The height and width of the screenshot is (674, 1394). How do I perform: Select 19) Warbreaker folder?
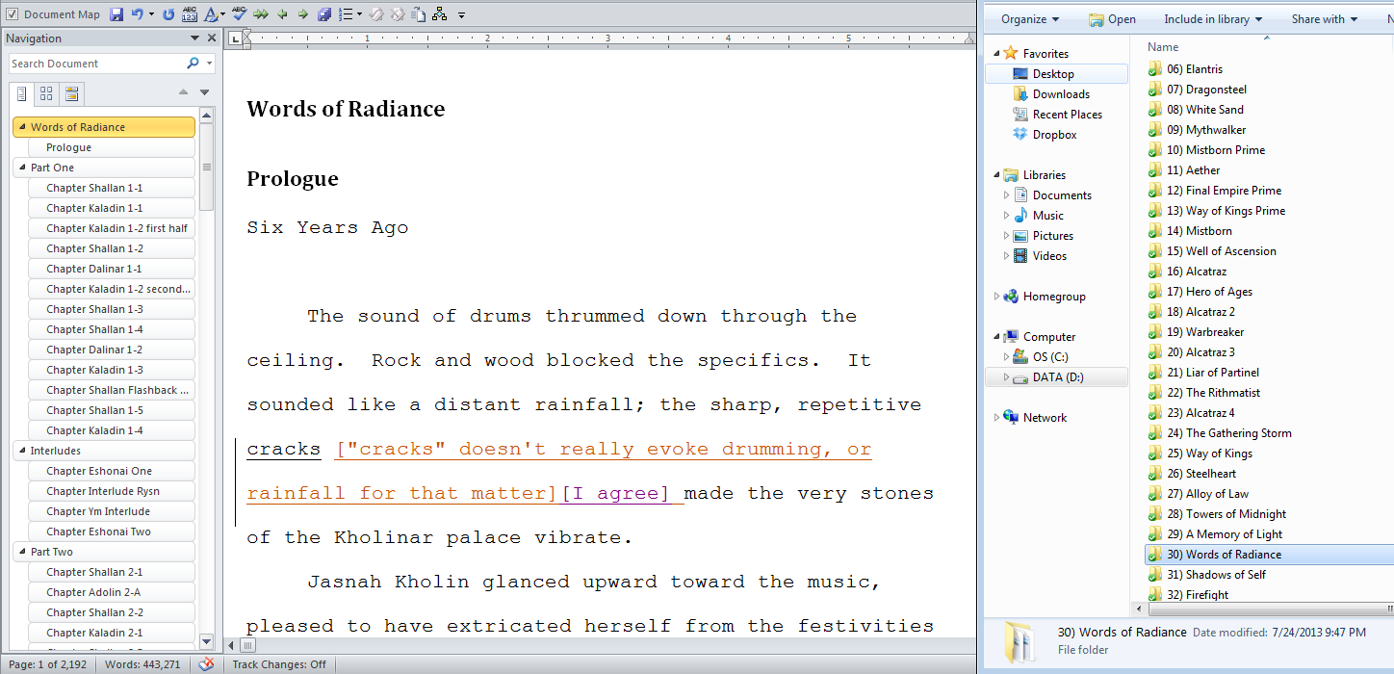(x=1204, y=332)
